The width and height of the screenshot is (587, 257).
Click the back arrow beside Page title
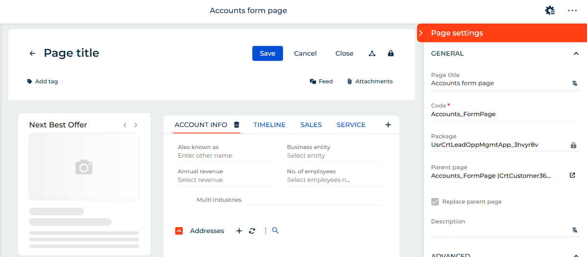33,53
